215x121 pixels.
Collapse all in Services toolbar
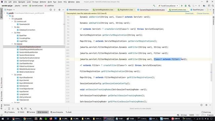point(13,109)
